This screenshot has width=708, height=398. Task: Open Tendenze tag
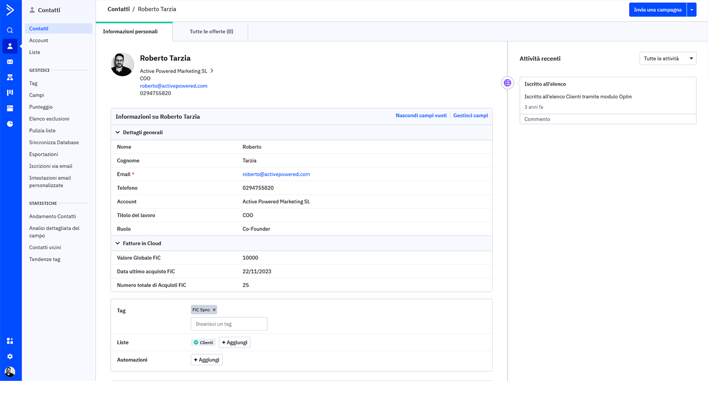(45, 259)
